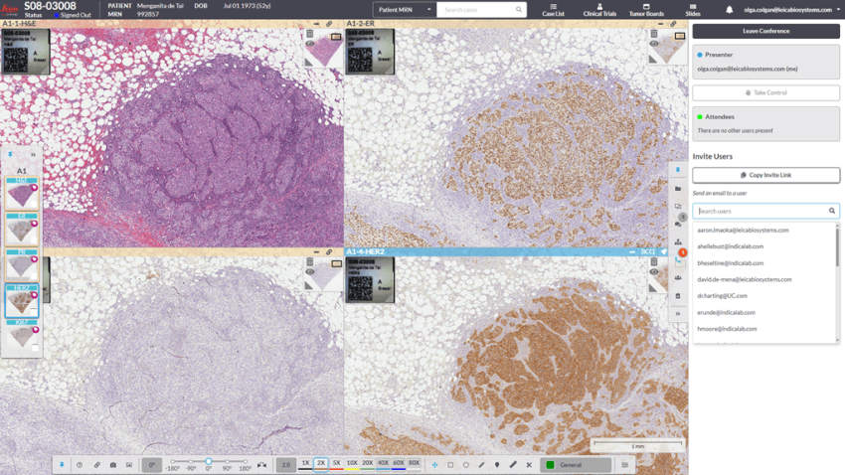Select the rectangle annotation tool

pos(450,465)
